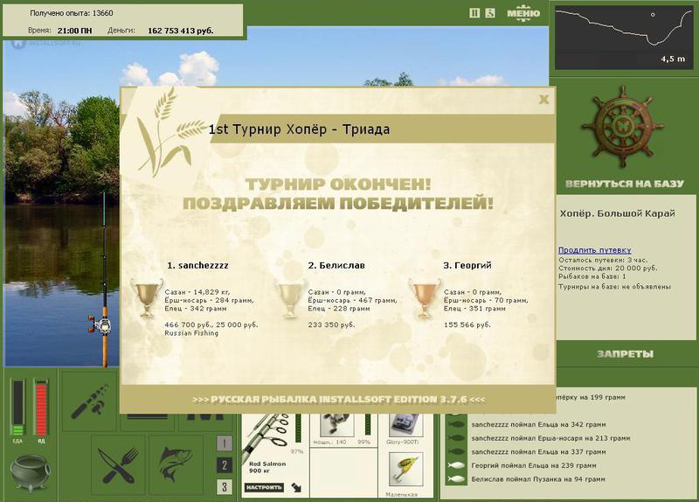Viewport: 699px width, 502px height.
Task: Click the bronze trophy beside Георгий
Action: pyautogui.click(x=425, y=297)
